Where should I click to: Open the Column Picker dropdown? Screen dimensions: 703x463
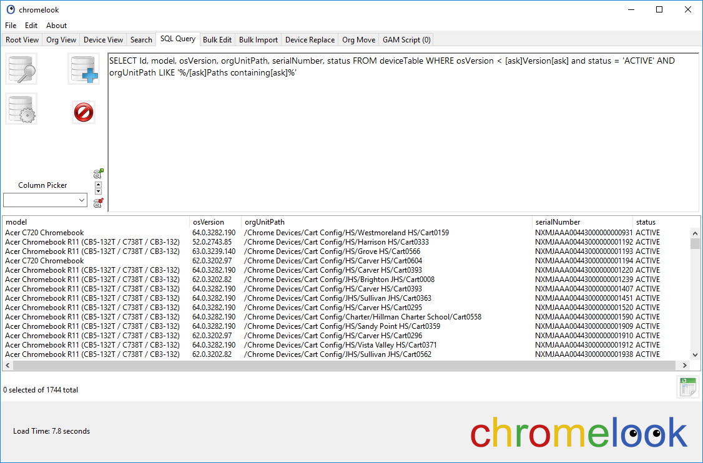45,200
